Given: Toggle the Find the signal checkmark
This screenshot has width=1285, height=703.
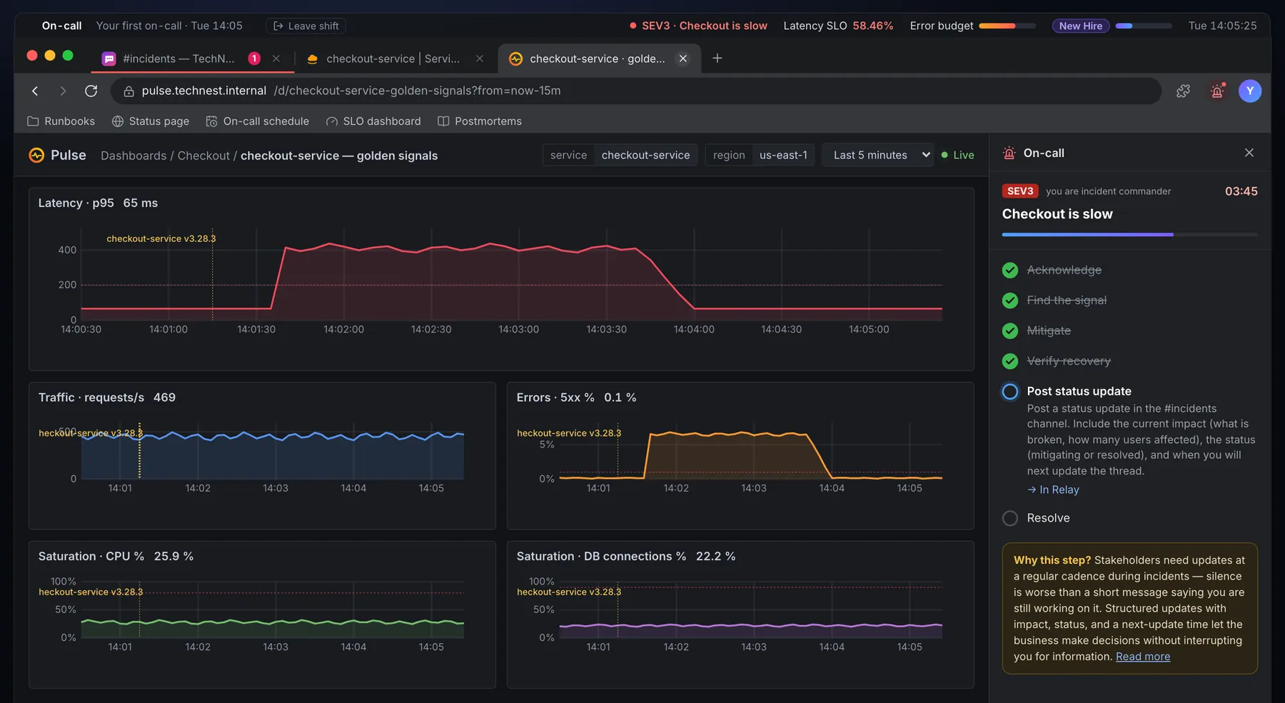Looking at the screenshot, I should (1010, 300).
